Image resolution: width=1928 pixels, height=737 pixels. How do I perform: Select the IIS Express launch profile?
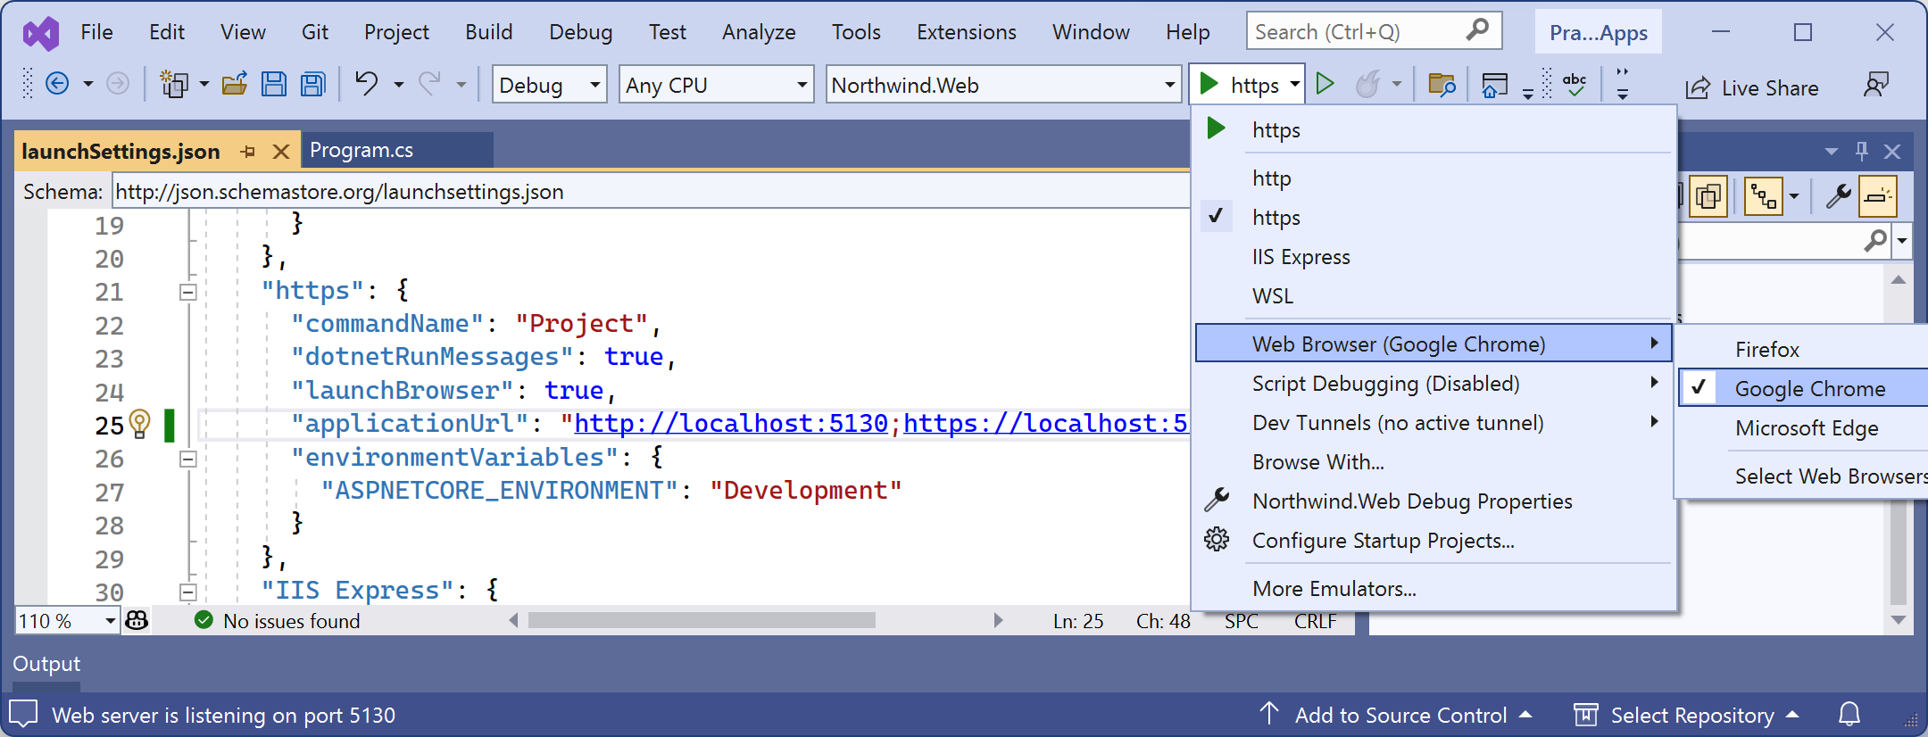coord(1434,256)
